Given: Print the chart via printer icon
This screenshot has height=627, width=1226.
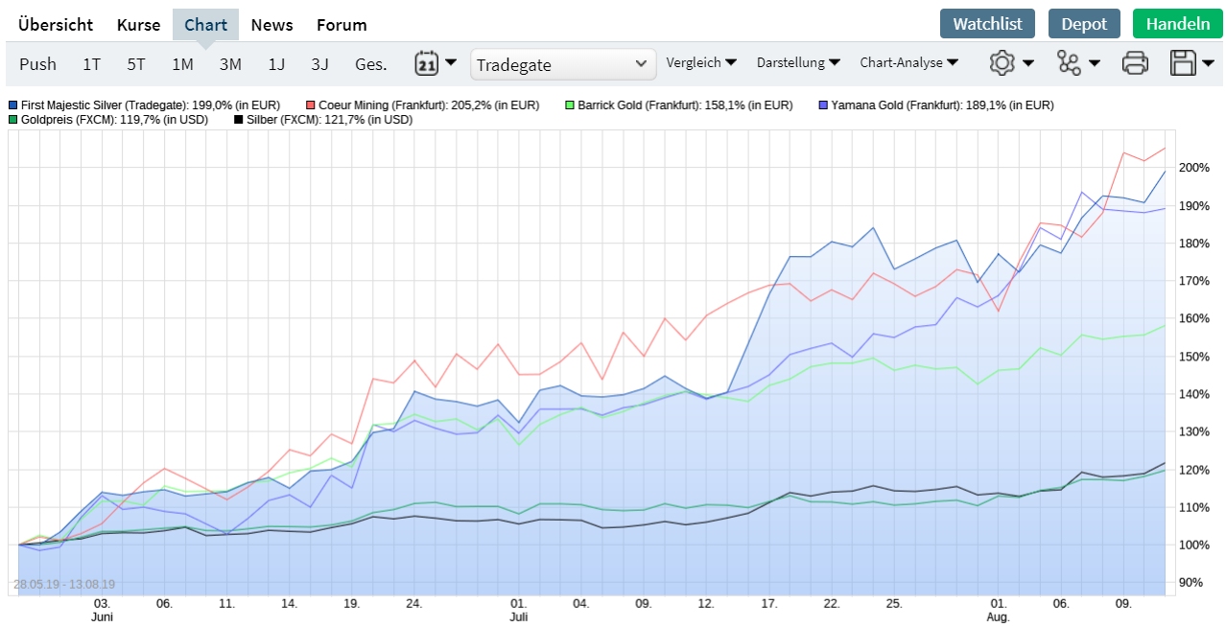Looking at the screenshot, I should 1135,63.
